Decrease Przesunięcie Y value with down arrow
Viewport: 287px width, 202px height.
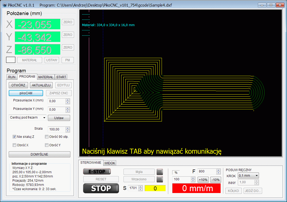67,111
